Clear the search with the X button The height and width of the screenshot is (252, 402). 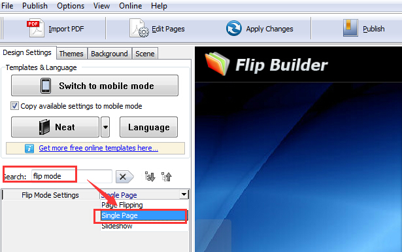[125, 177]
